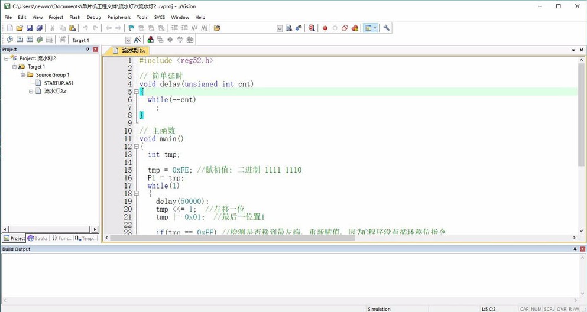This screenshot has height=312, width=587.
Task: Open the window view dropdown arrow beside Project Window button
Action: tap(375, 28)
